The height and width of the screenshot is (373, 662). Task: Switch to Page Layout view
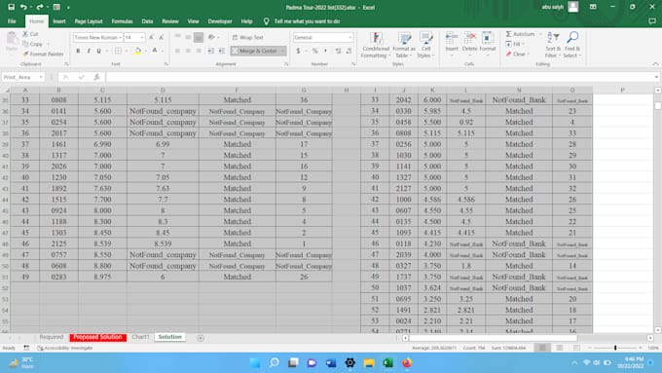560,348
